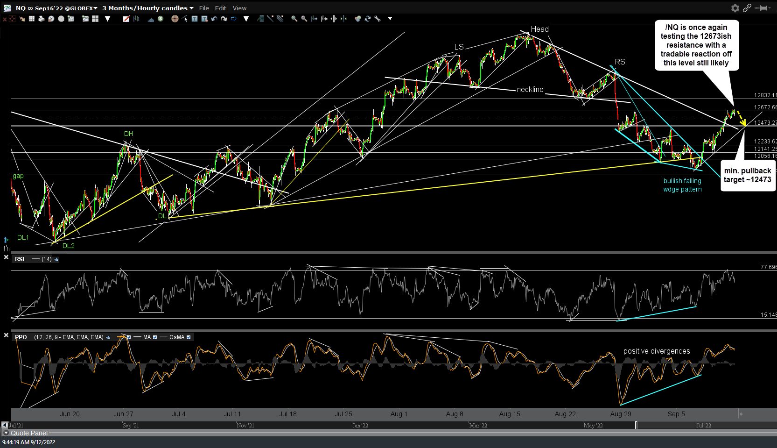
Task: Click the undo arrow in the toolbar
Action: [214, 19]
